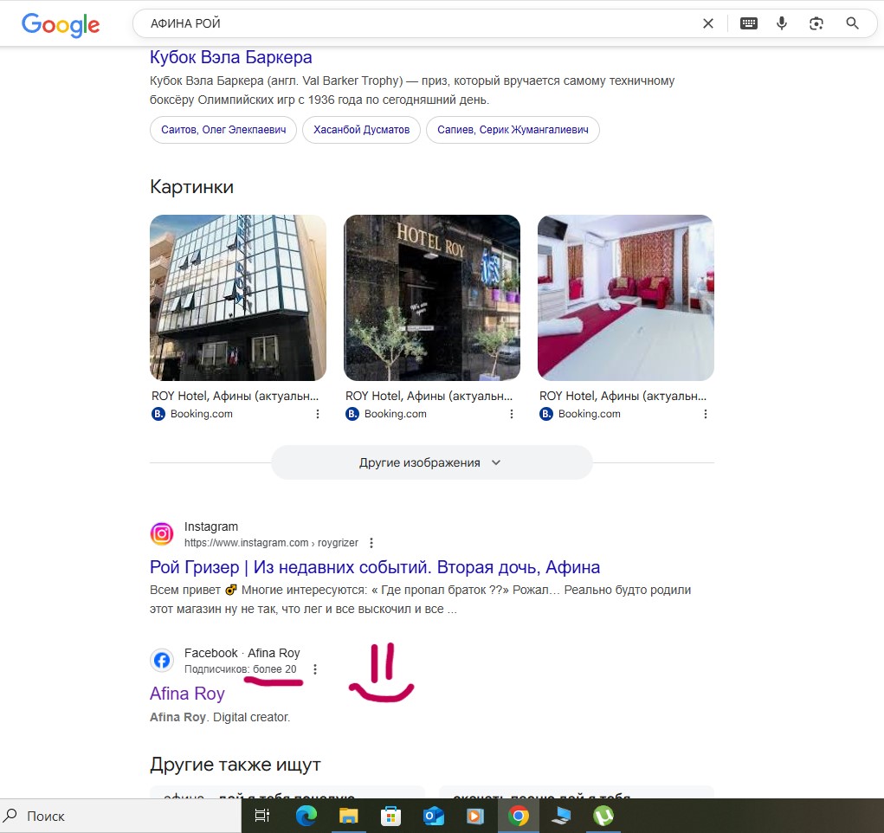Click first image caption ROY Hotel, Афины
The image size is (884, 833).
[236, 396]
